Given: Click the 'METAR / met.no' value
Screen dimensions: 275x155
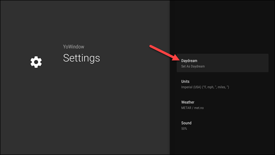Looking at the screenshot, I should pyautogui.click(x=192, y=108).
